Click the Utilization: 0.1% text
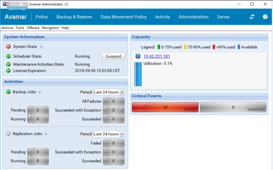The height and width of the screenshot is (170, 273). (158, 64)
